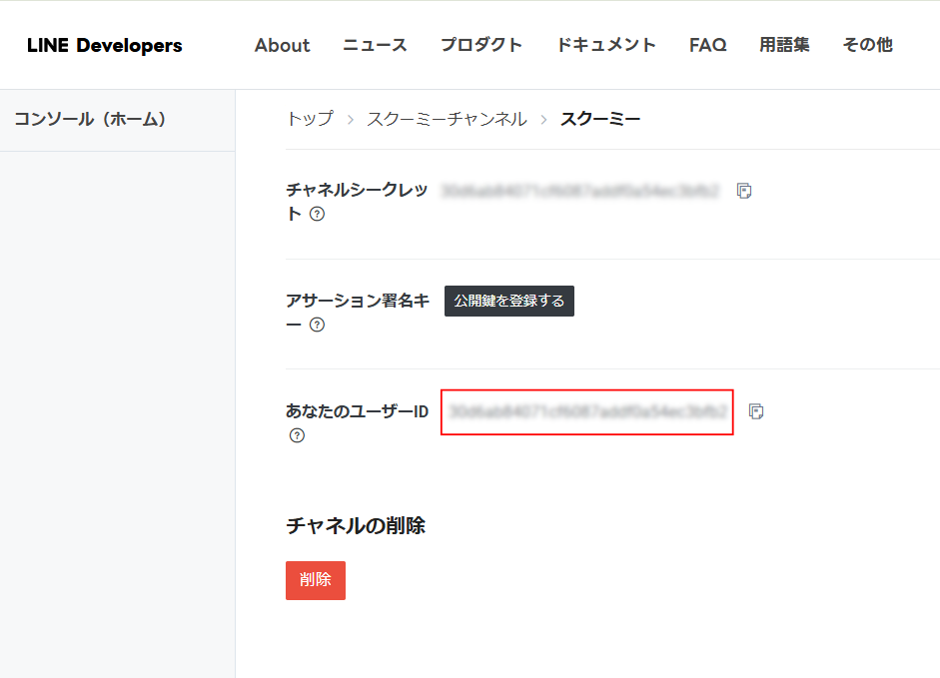Viewport: 940px width, 678px height.
Task: Open help for アサーション署名キー
Action: (317, 325)
